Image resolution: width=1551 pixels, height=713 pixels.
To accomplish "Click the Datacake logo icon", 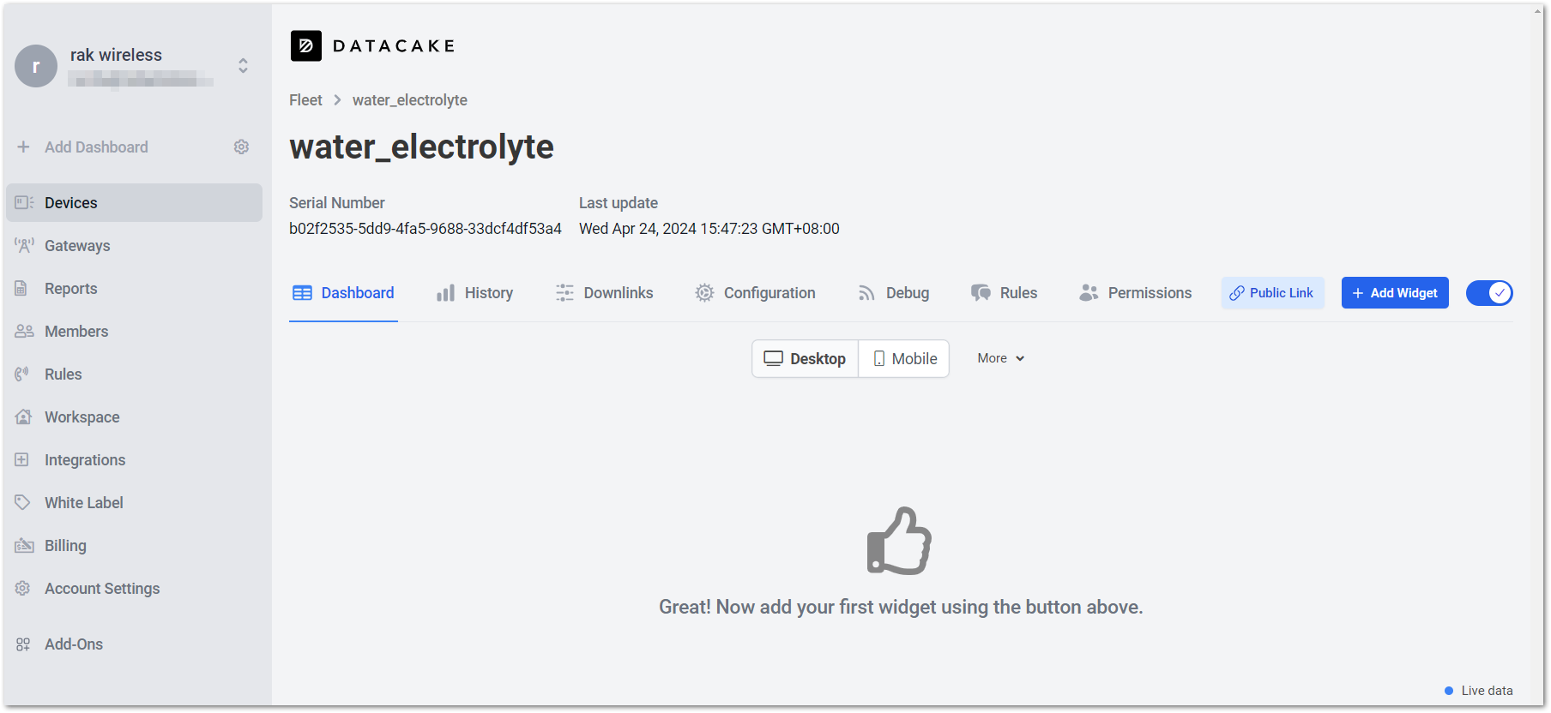I will tap(306, 46).
